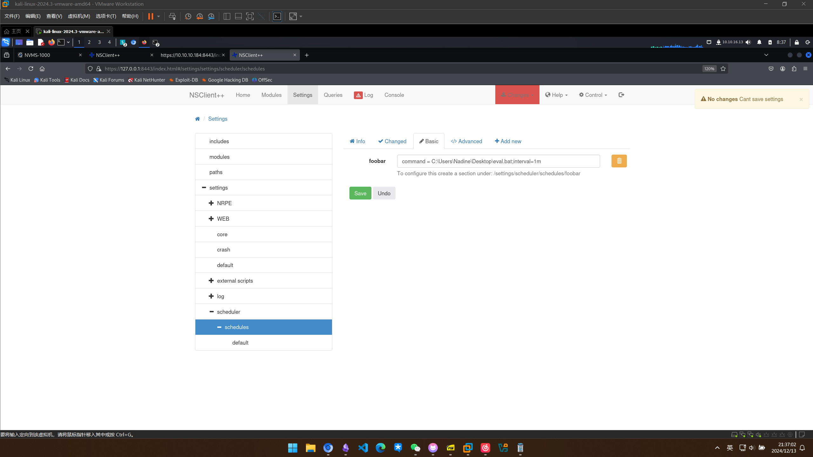
Task: Open the Help dropdown menu
Action: click(556, 95)
